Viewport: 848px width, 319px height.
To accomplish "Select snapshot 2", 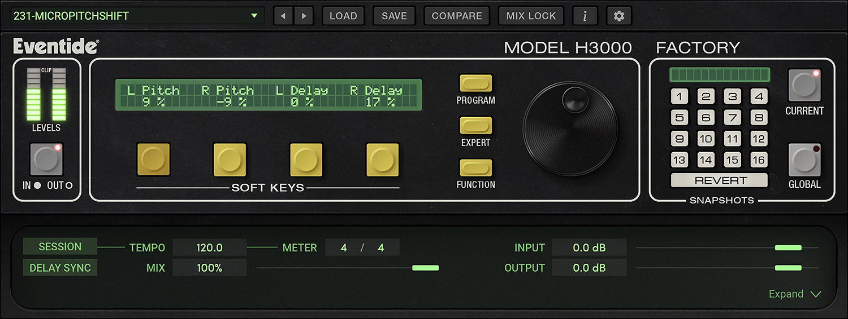I will click(706, 97).
